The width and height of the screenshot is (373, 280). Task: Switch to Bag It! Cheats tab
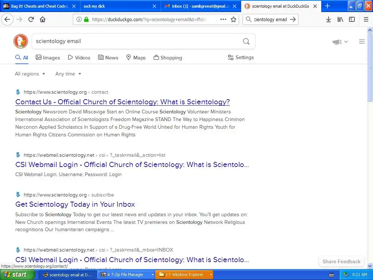click(x=39, y=6)
